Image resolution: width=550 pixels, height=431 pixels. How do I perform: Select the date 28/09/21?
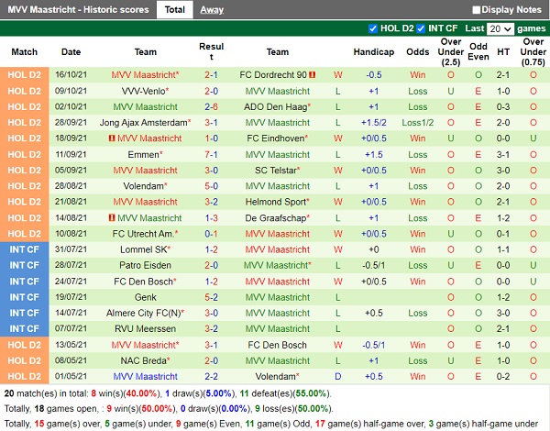coord(71,123)
